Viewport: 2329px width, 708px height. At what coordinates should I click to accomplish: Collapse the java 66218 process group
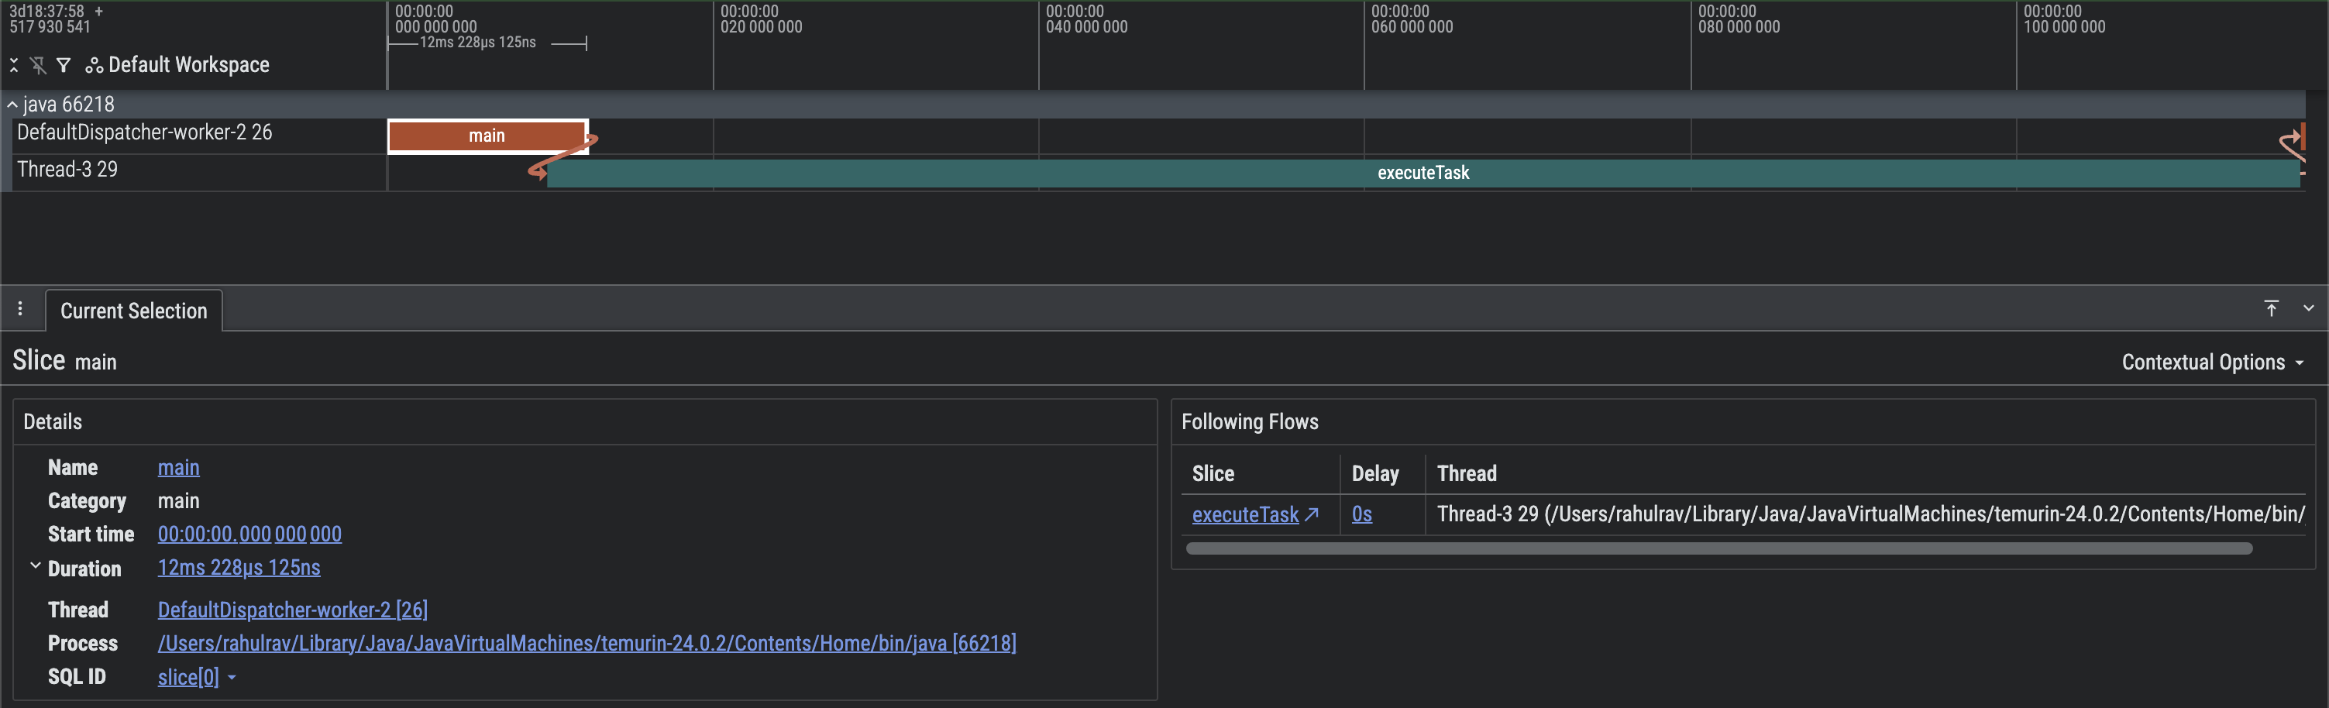pyautogui.click(x=12, y=104)
